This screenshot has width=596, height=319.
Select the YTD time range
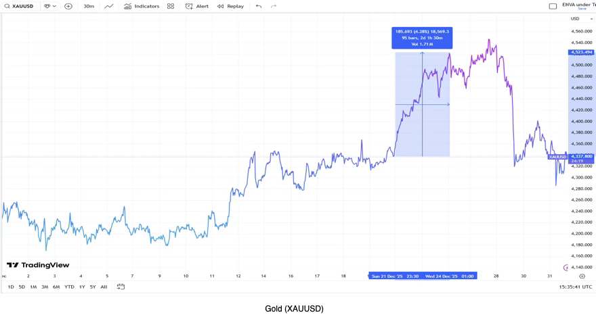[x=69, y=287]
